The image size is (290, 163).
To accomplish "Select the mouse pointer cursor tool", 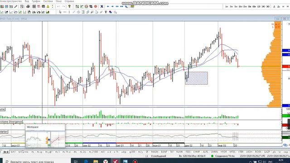I will tap(60, 12).
